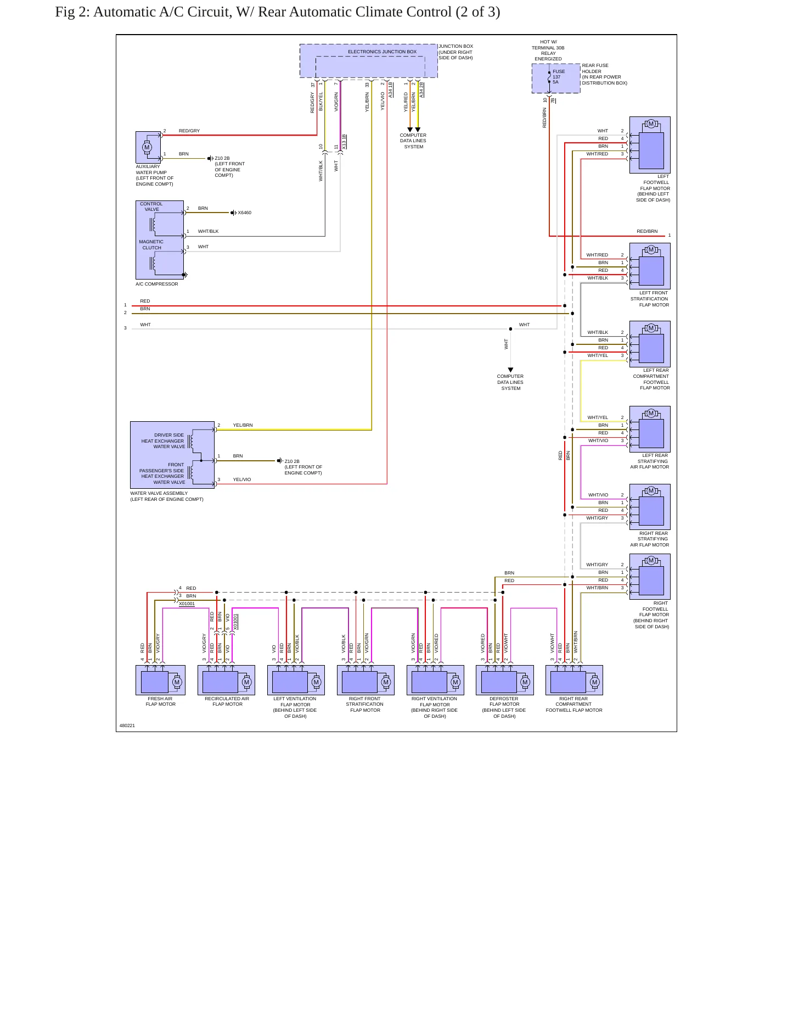This screenshot has width=793, height=1027.
Task: Click the Recirculated Air Flap Motor block
Action: [x=226, y=680]
